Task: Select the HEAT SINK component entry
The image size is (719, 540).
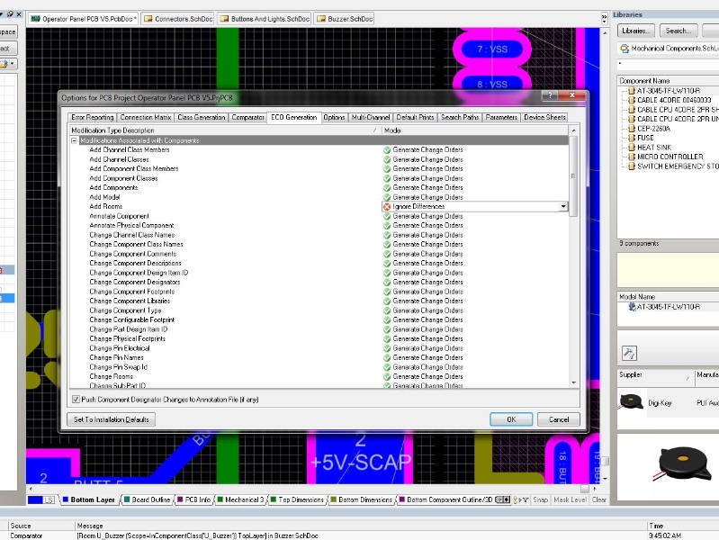Action: pyautogui.click(x=654, y=147)
